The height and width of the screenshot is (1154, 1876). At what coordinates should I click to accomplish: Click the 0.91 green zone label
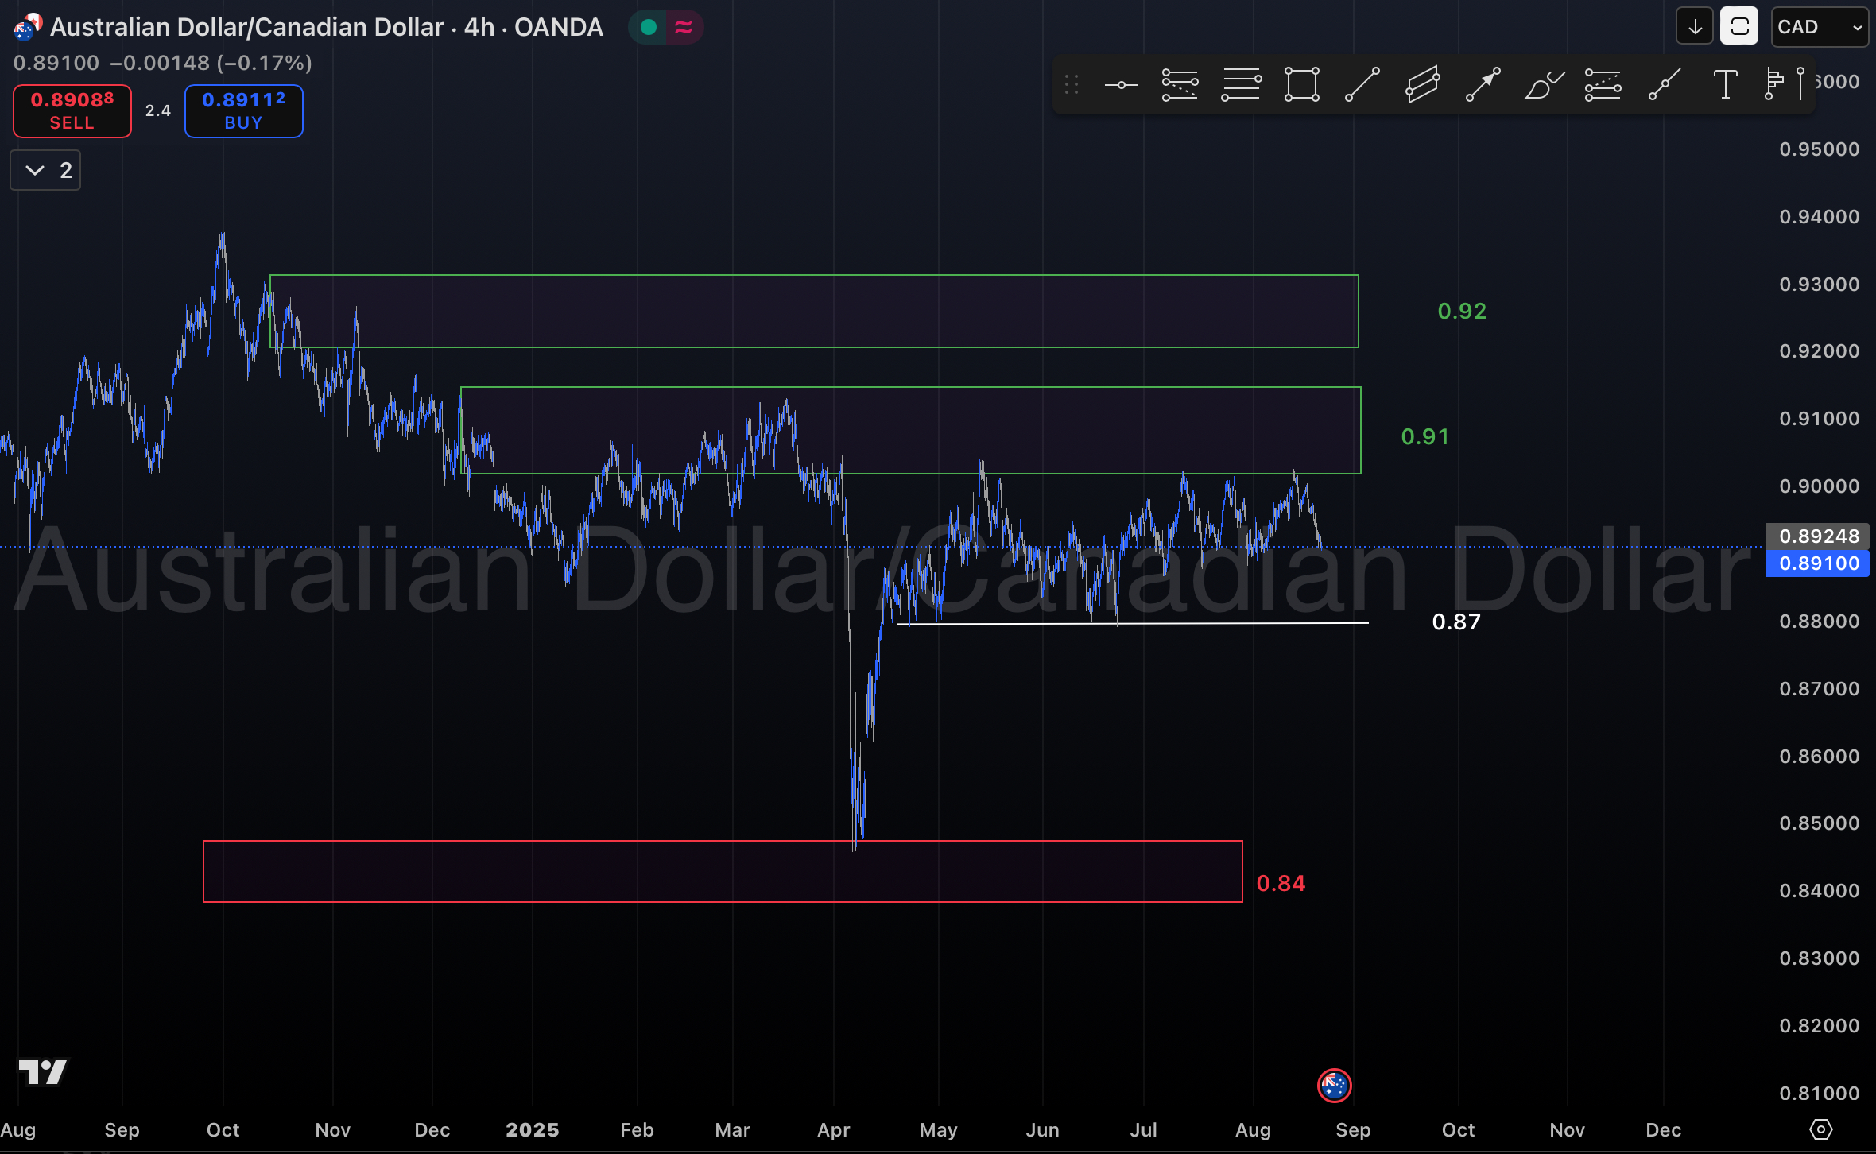(x=1424, y=437)
